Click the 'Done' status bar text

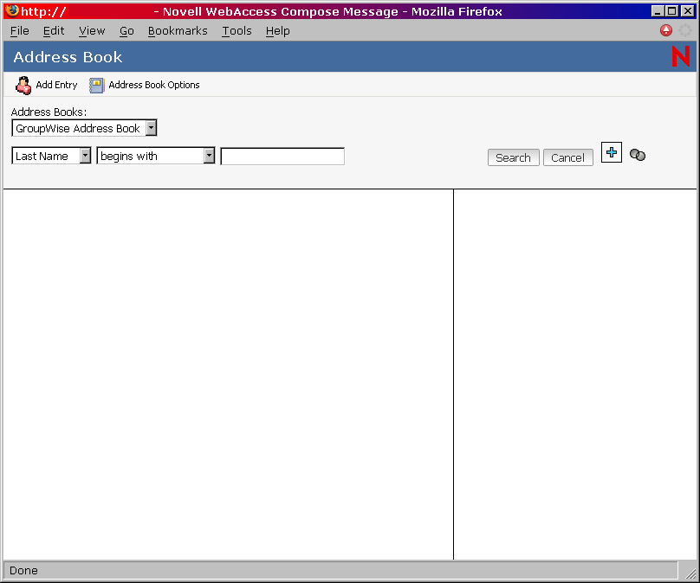pos(23,571)
